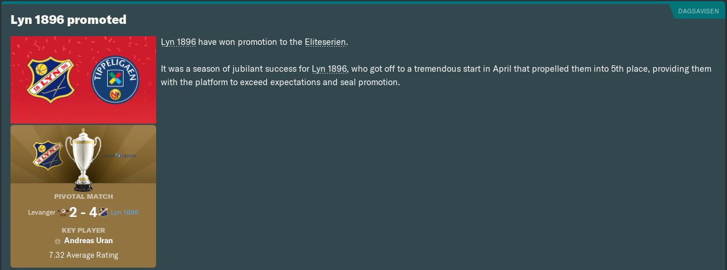Click the Key Player heading

[83, 230]
